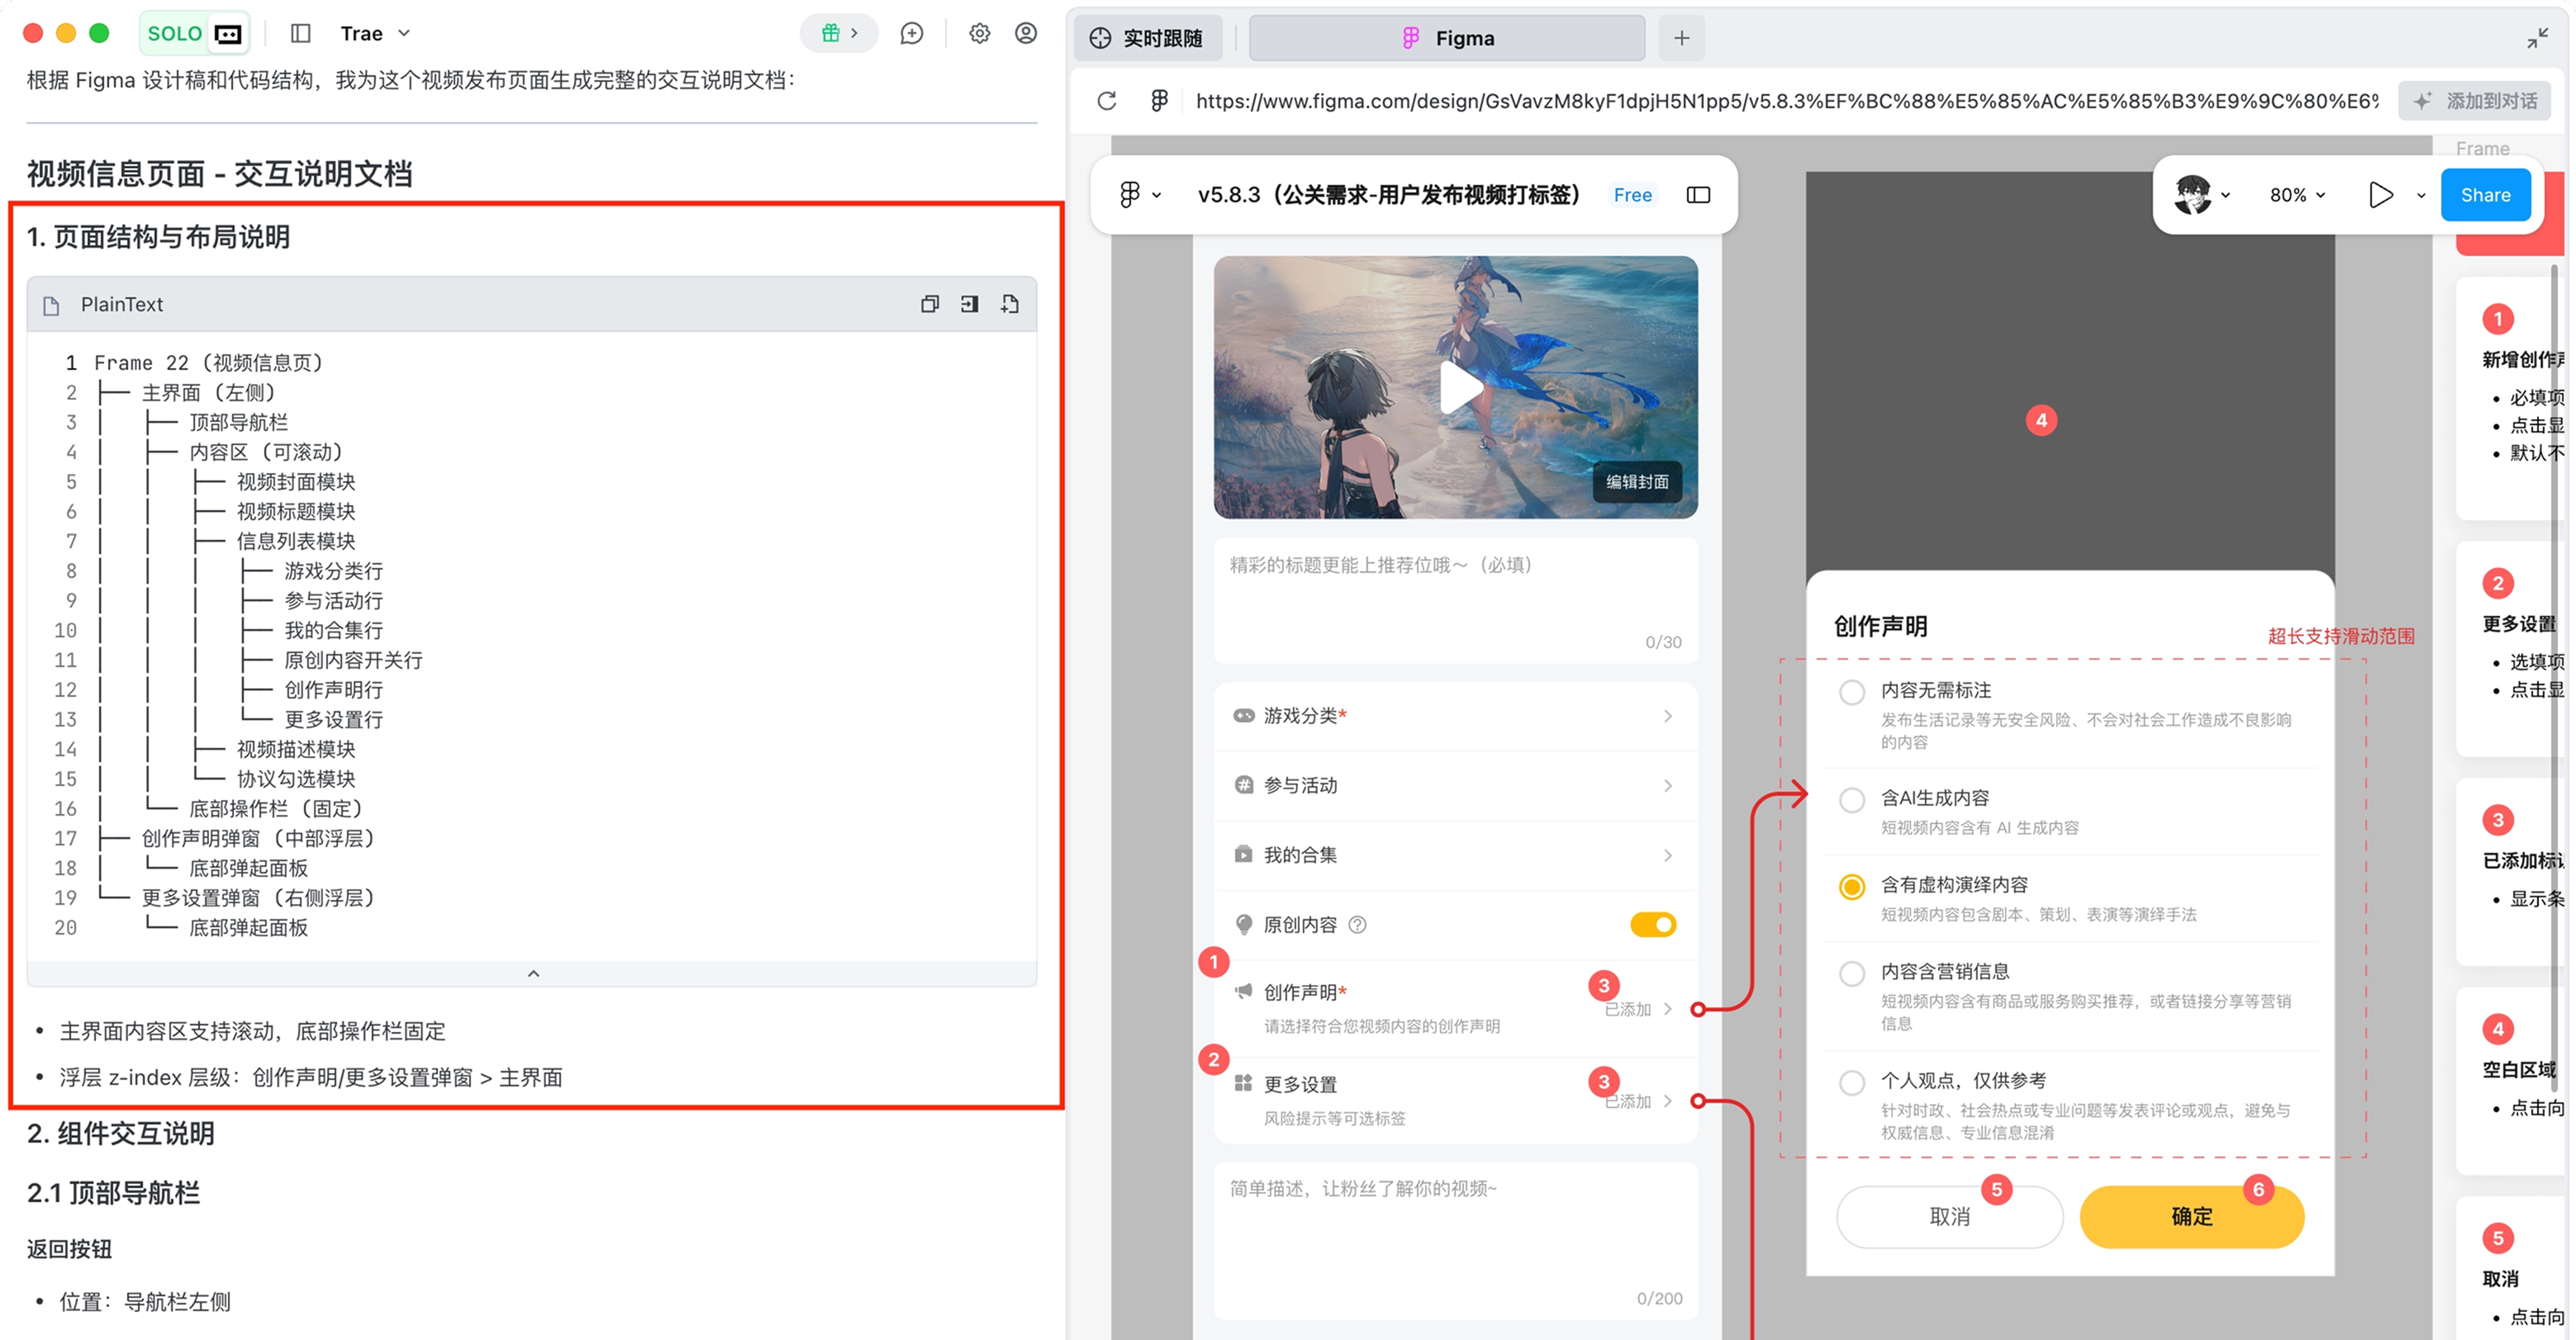Screen dimensions: 2576x1340
Task: Click the Present play icon
Action: tap(2381, 195)
